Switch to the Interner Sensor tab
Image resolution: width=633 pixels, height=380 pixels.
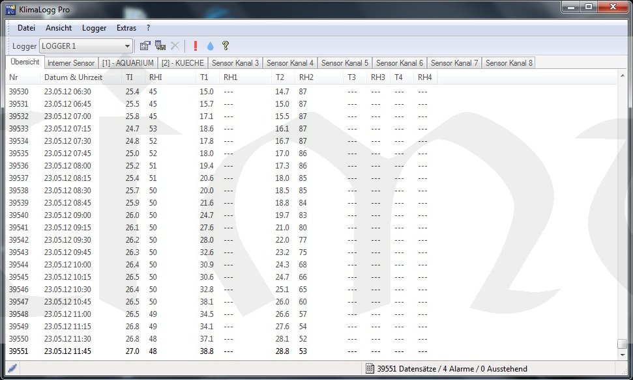[x=70, y=63]
